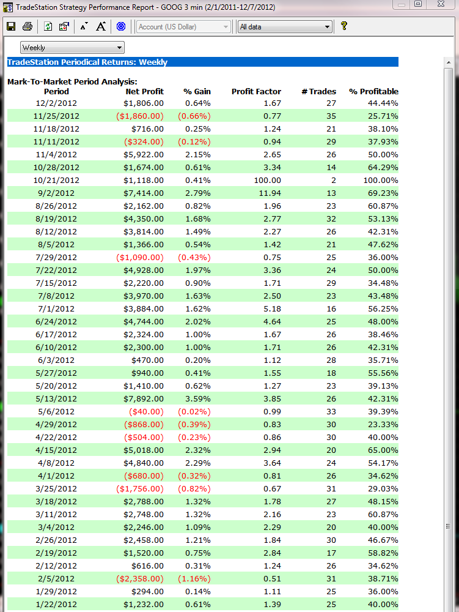Click the % Profitable column header

pos(373,91)
